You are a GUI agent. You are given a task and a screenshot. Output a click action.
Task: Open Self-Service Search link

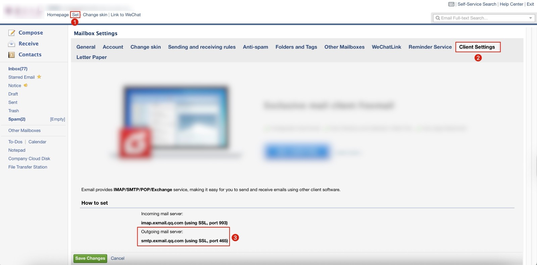[477, 4]
